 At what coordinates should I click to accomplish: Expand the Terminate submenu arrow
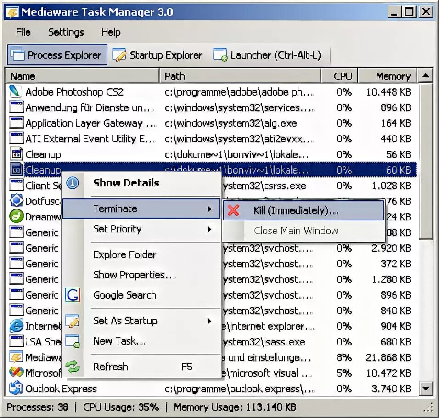tap(209, 209)
